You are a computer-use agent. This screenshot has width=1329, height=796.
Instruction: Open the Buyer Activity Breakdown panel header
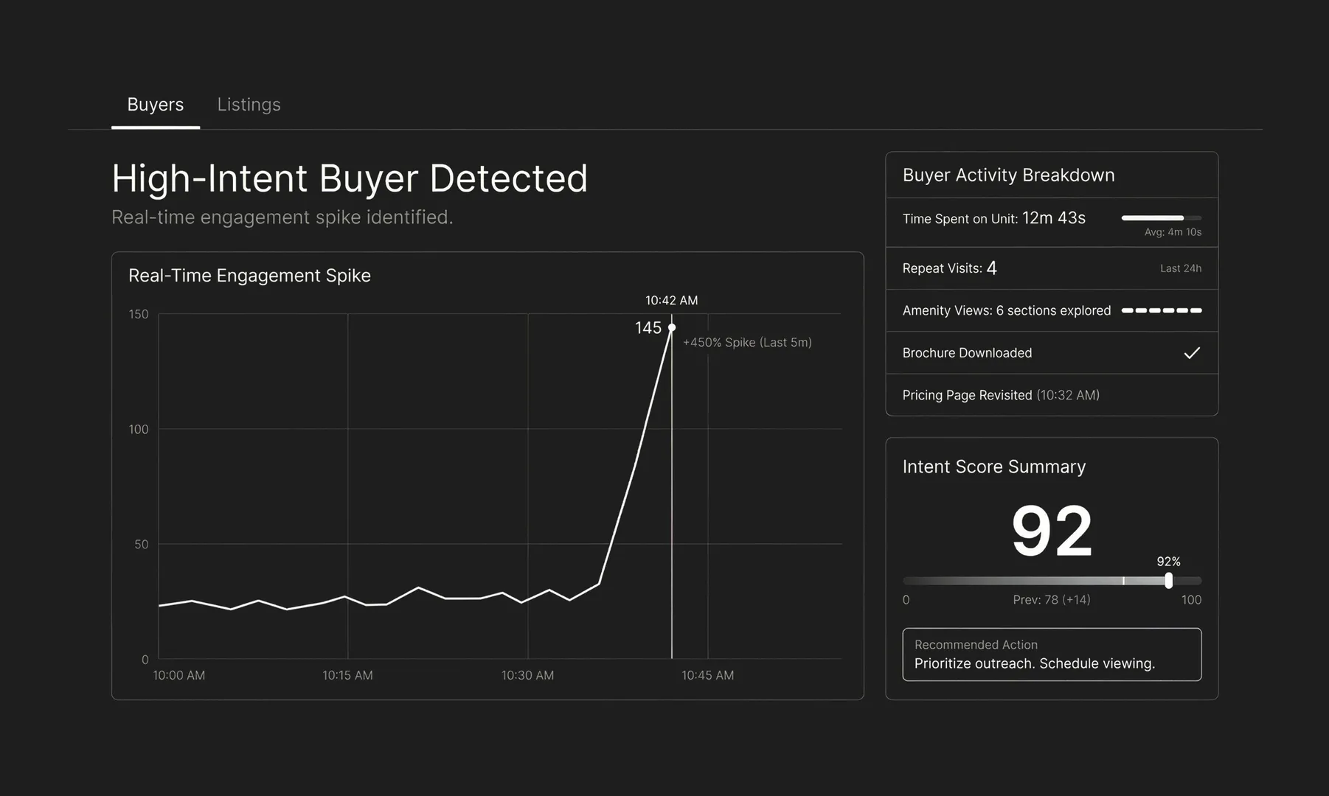point(1008,175)
